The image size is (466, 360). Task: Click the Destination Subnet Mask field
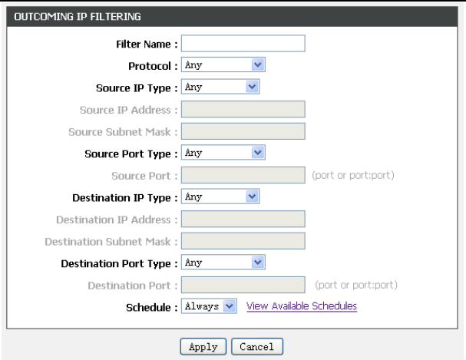(x=243, y=241)
